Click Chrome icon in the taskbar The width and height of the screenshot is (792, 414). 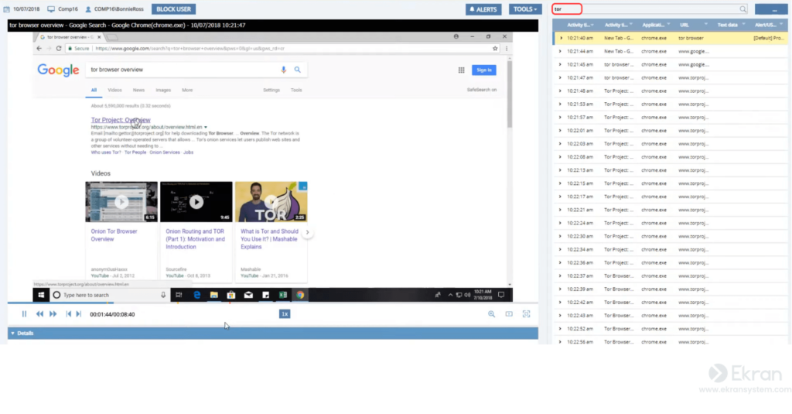click(300, 295)
